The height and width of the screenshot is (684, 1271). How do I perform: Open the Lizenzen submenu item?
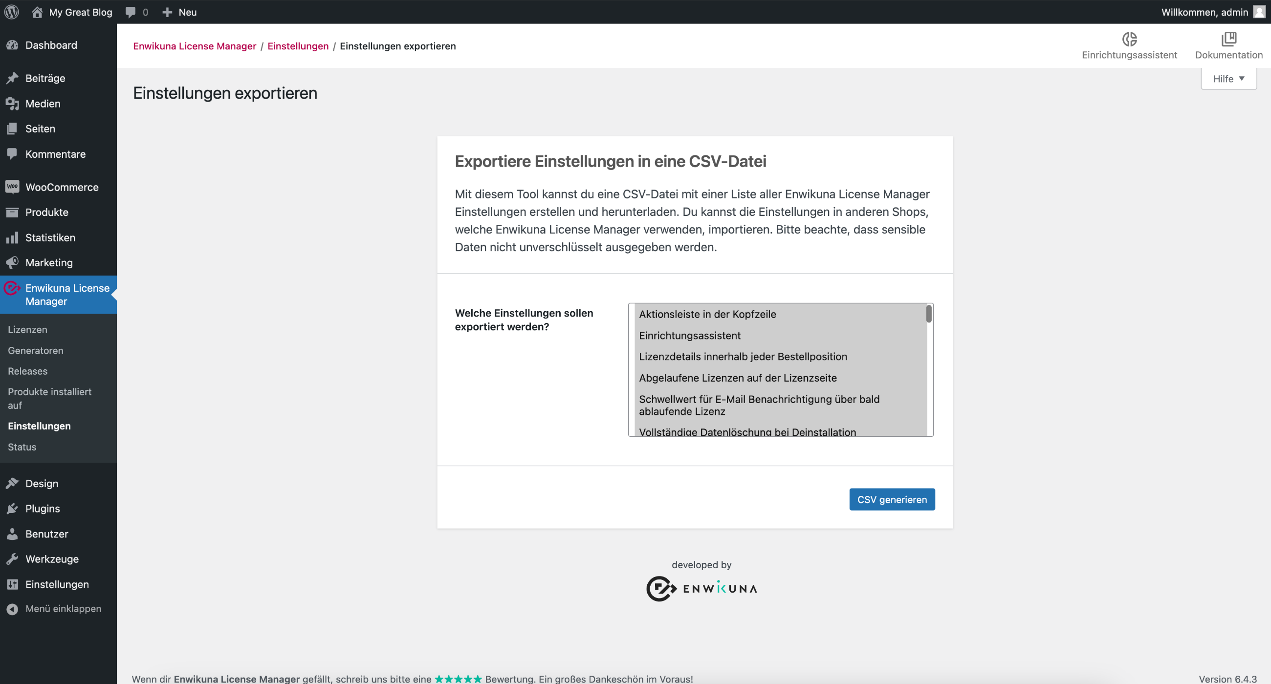(x=28, y=329)
